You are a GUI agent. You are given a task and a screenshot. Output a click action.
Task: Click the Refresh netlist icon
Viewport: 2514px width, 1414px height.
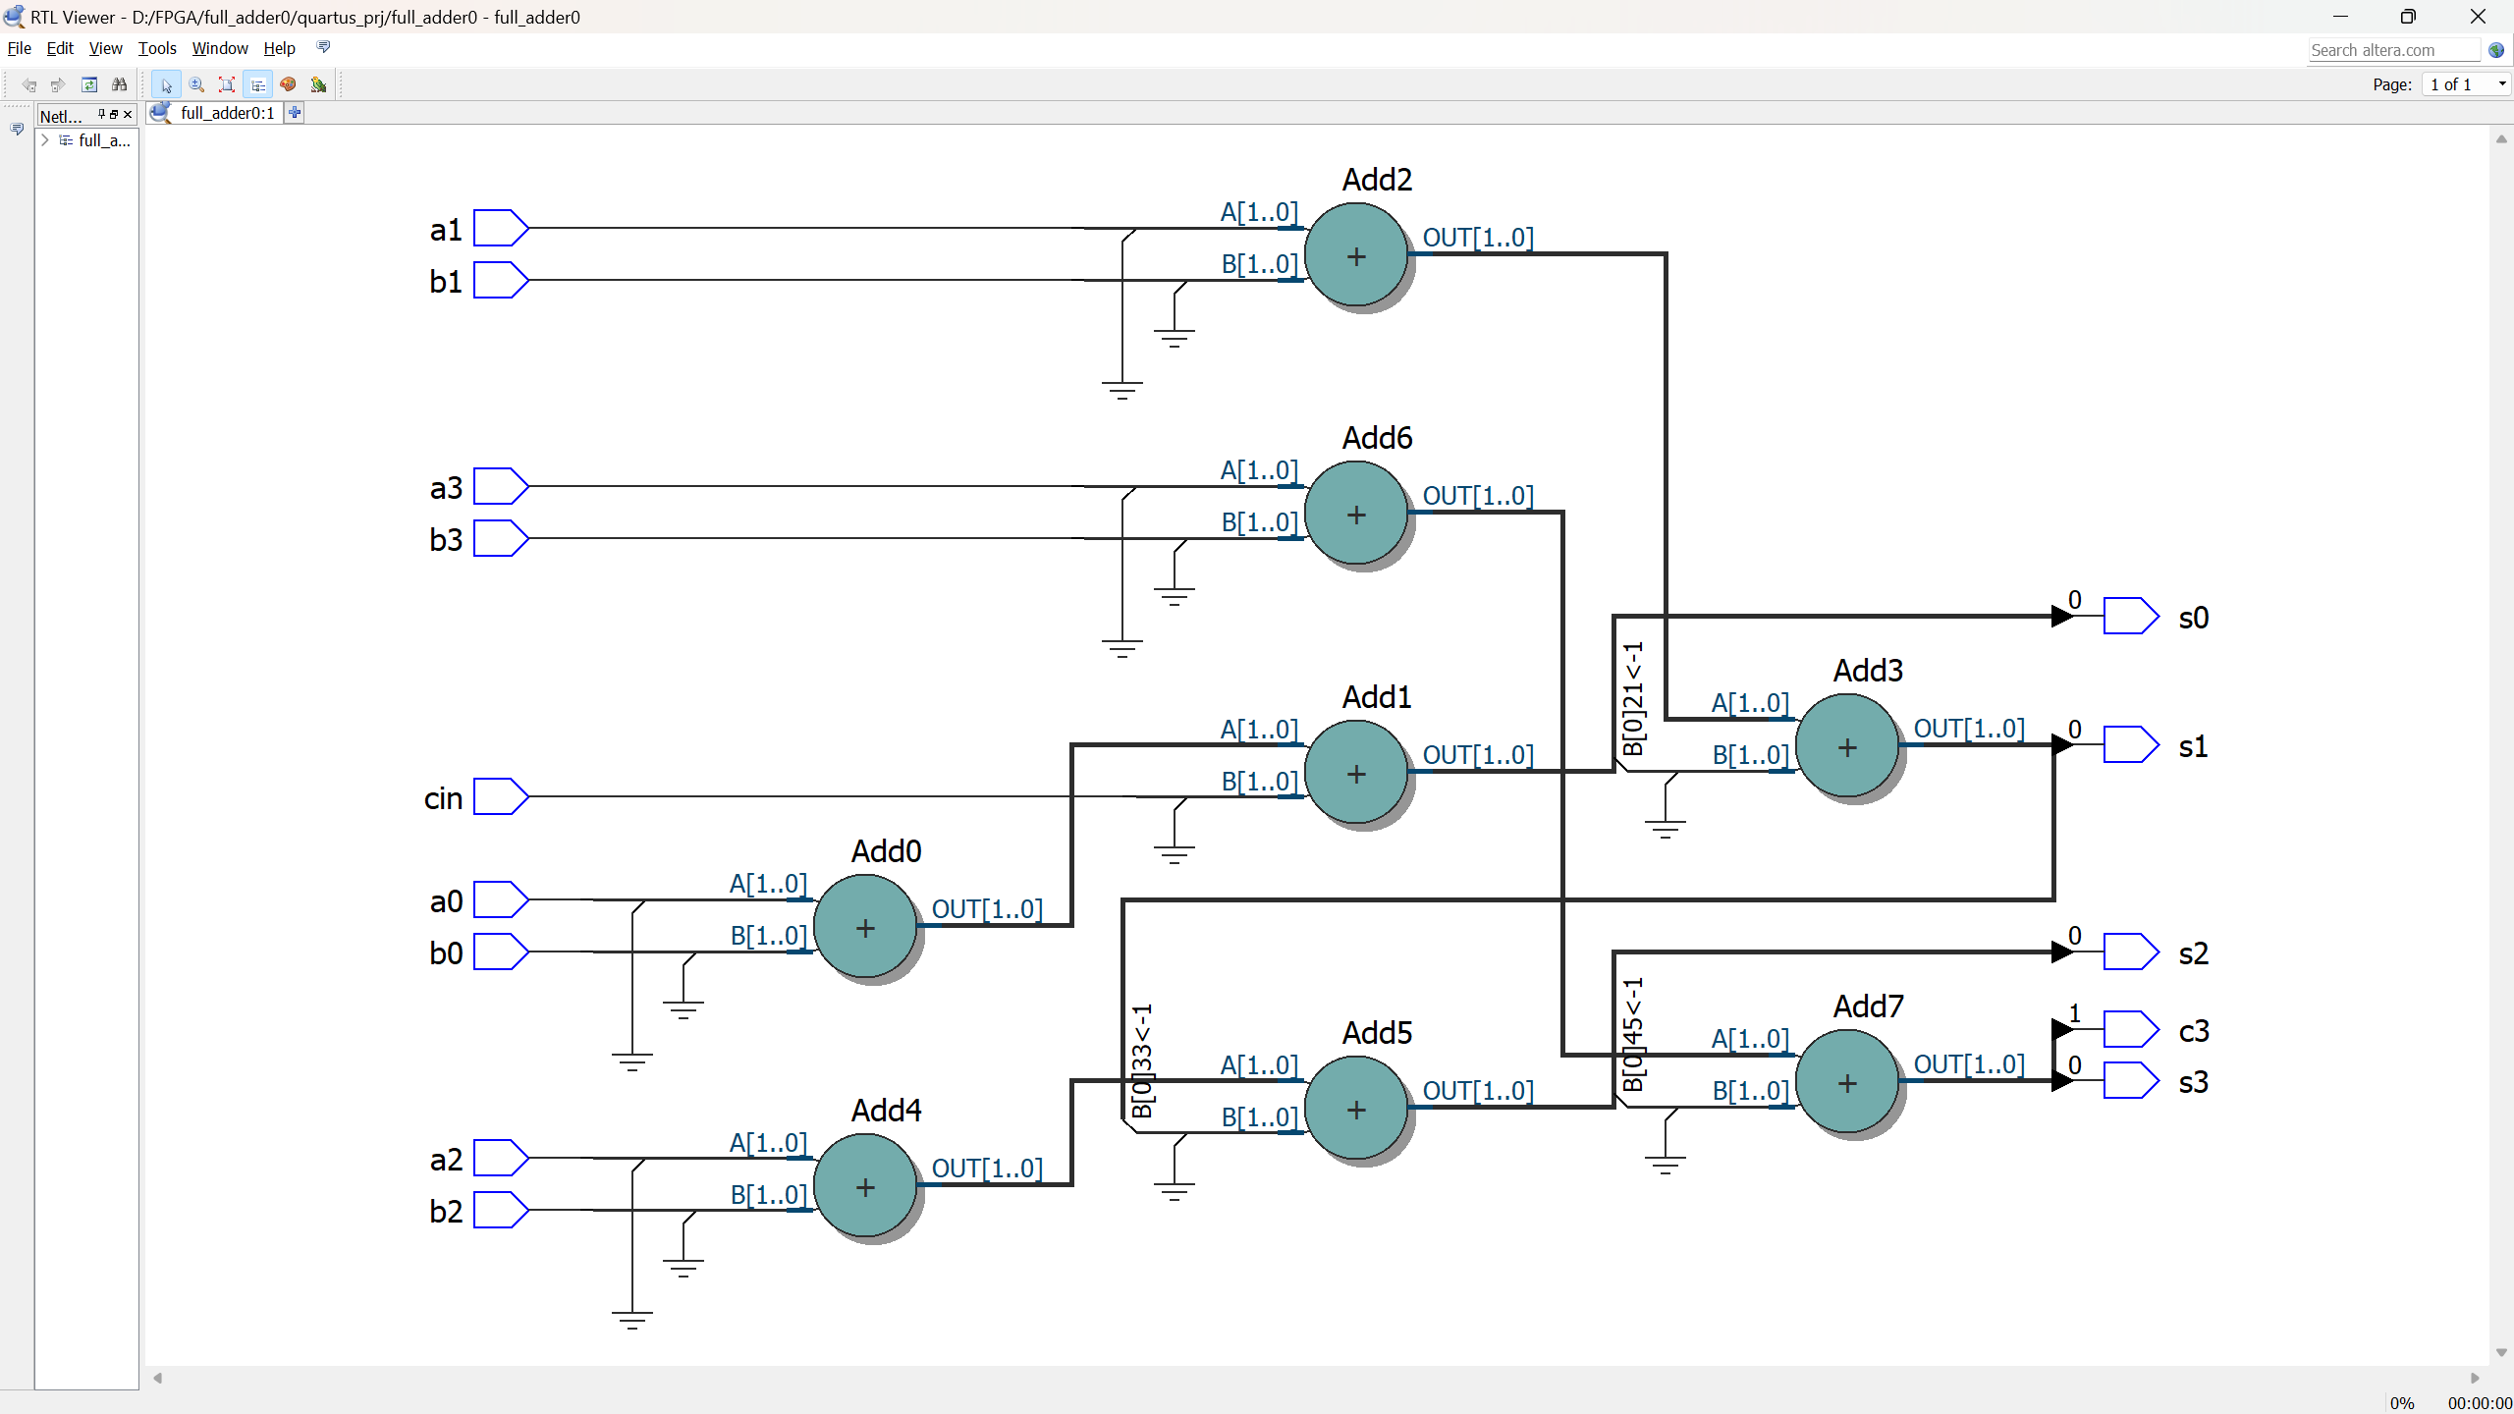[x=89, y=84]
